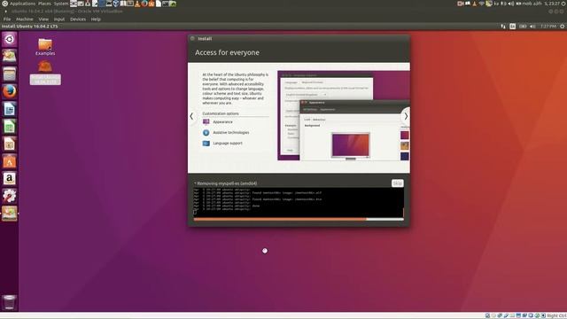Select the running installer icon in launcher
Image resolution: width=567 pixels, height=319 pixels.
click(10, 213)
